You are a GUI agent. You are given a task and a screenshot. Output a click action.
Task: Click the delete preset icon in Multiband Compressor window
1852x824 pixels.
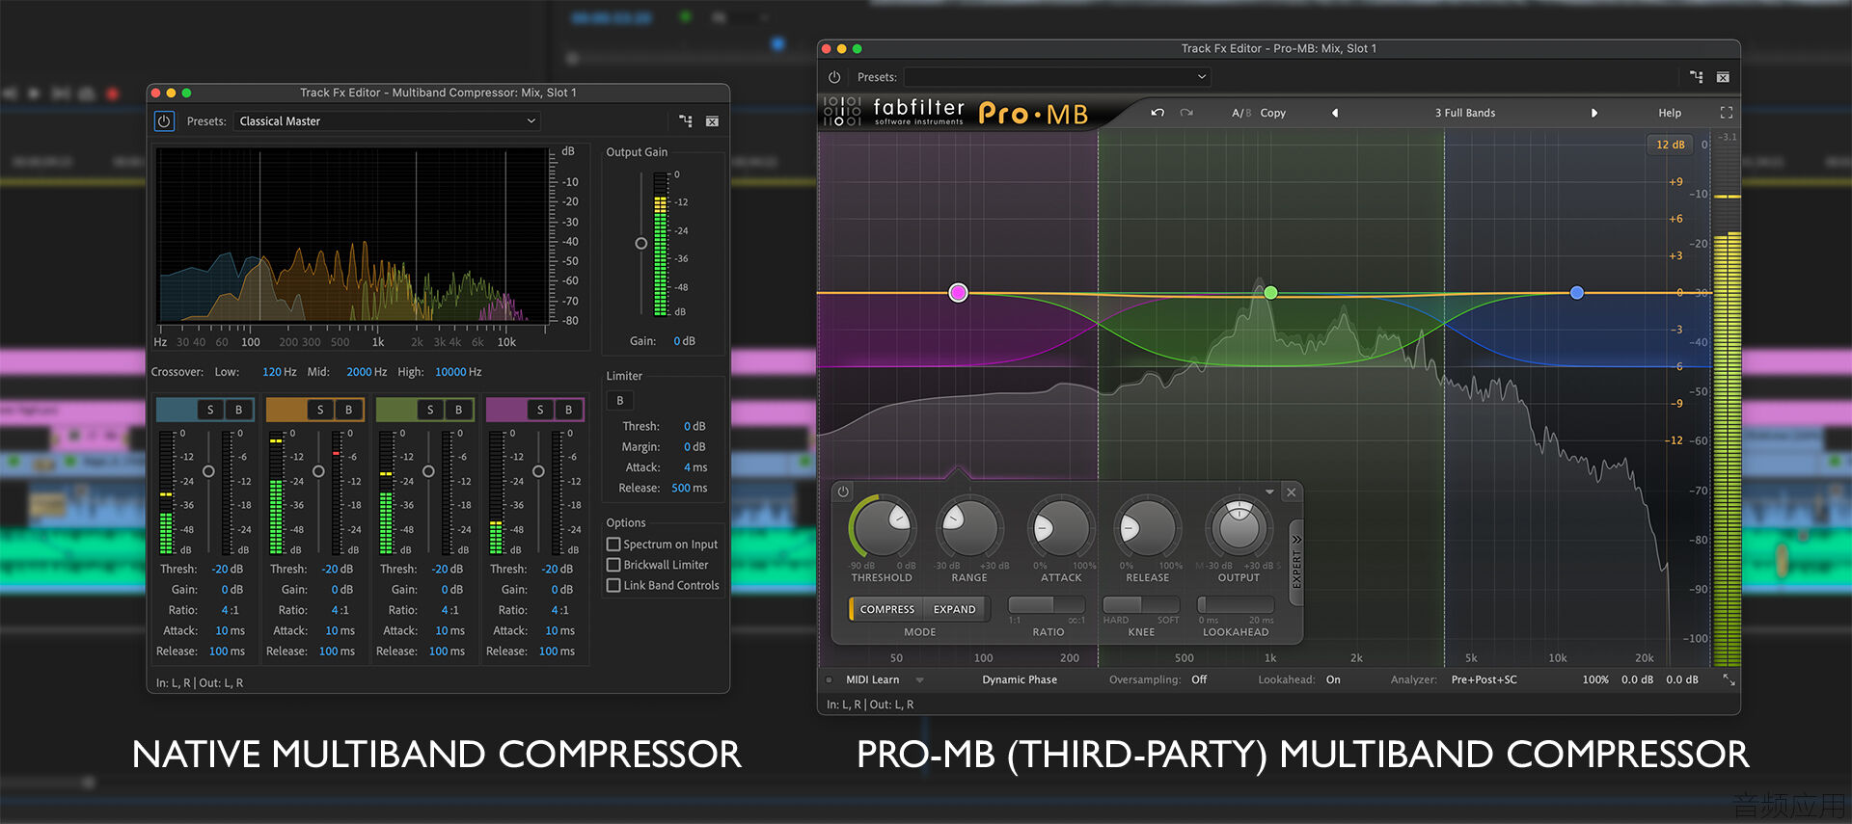click(712, 121)
